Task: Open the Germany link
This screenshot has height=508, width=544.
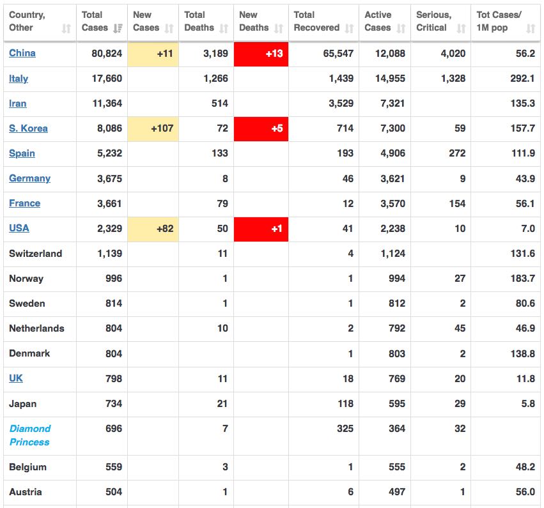Action: (x=29, y=178)
